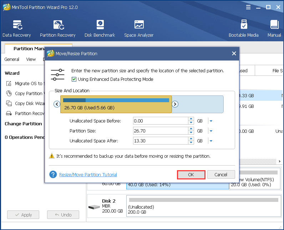Image resolution: width=284 pixels, height=230 pixels.
Task: Click the Apply button
Action: pyautogui.click(x=23, y=215)
